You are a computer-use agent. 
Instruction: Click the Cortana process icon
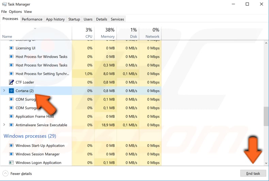[11, 91]
